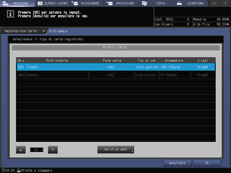Switch to the RICHIAMARE tab

tap(87, 3)
